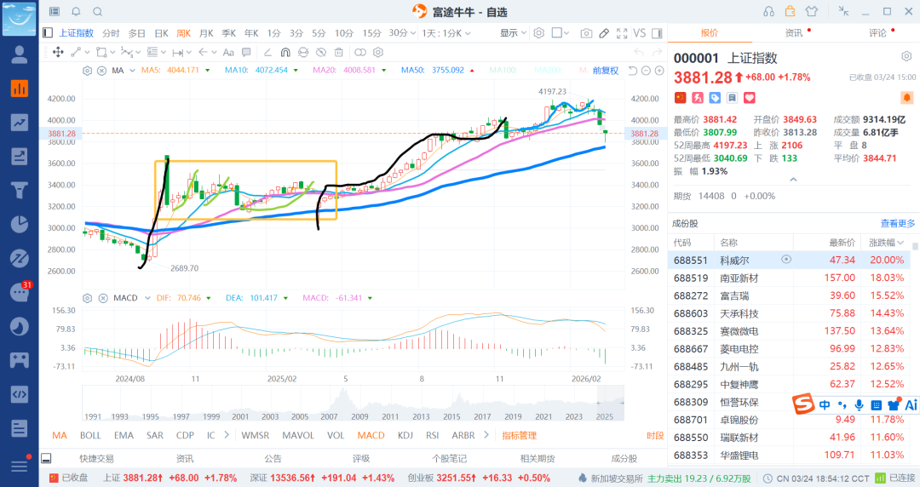Select the KDJ indicator button
Screen dimensions: 920x487
[x=405, y=435]
